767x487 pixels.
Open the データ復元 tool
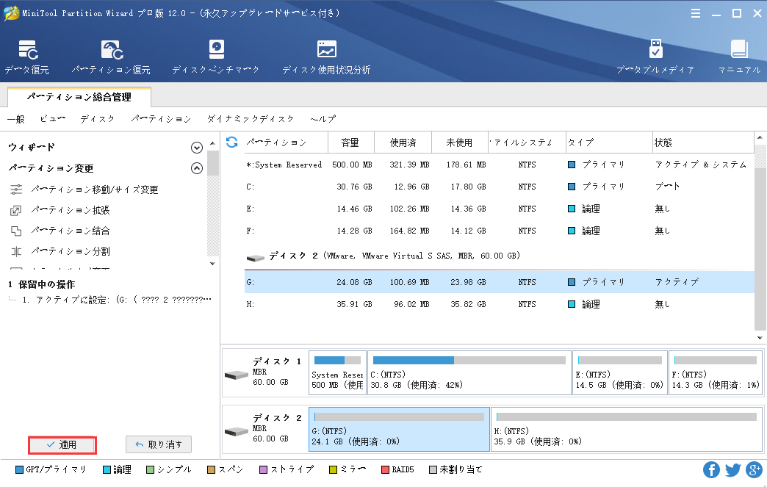[x=27, y=56]
